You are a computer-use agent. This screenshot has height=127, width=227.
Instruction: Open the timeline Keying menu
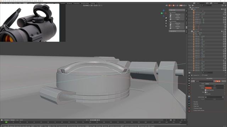pyautogui.click(x=12, y=120)
